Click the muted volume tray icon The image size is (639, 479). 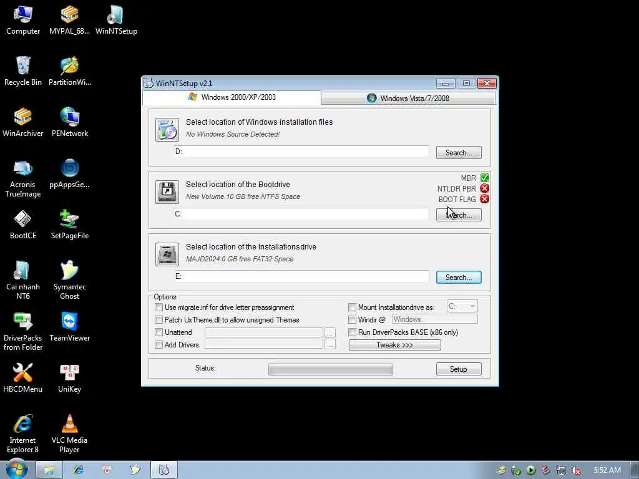click(x=576, y=471)
